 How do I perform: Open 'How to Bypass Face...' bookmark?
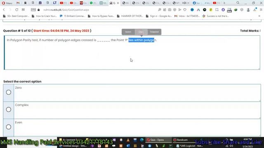101,16
